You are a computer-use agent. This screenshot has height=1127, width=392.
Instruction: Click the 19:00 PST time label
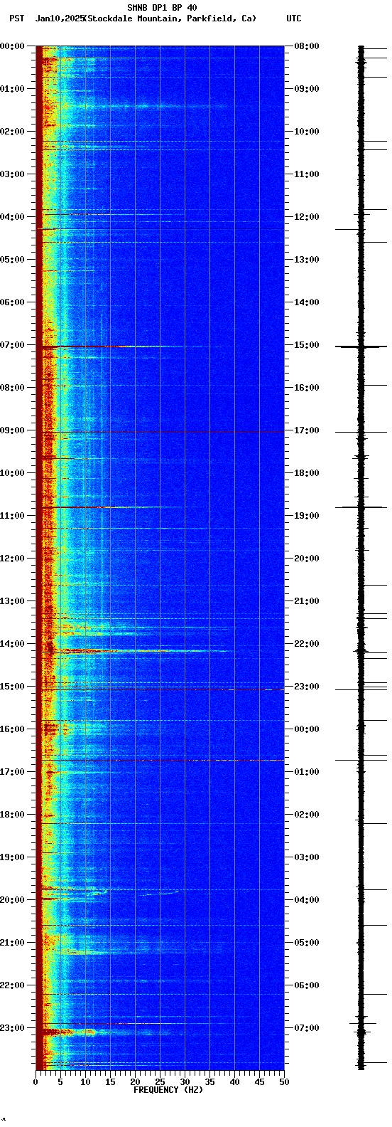(13, 857)
